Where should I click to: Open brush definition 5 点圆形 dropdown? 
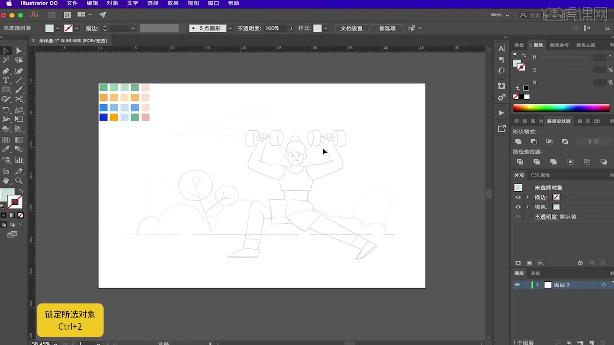[x=230, y=28]
